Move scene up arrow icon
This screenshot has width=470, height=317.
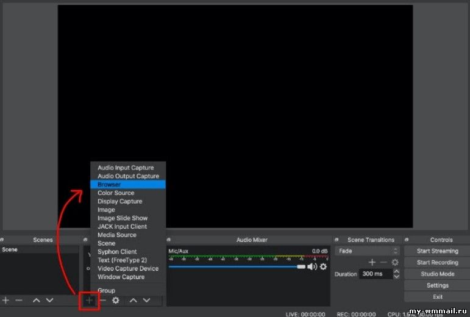pyautogui.click(x=36, y=300)
